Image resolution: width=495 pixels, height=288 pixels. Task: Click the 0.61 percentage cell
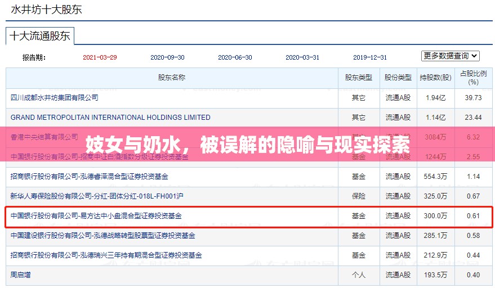coord(473,216)
